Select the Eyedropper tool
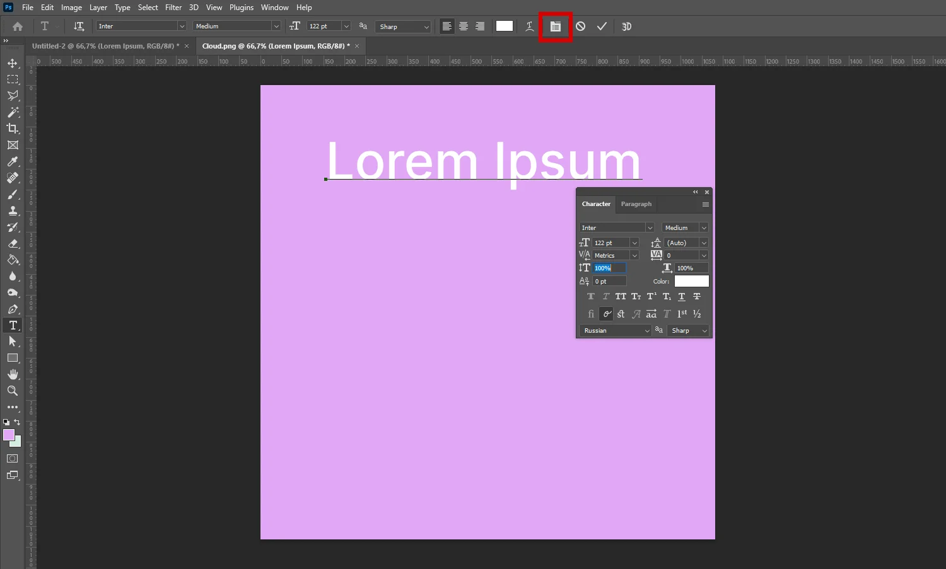This screenshot has height=569, width=946. (x=13, y=161)
